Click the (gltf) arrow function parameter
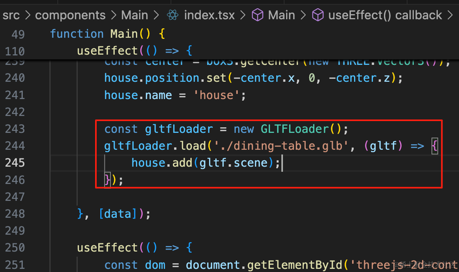 pyautogui.click(x=384, y=146)
